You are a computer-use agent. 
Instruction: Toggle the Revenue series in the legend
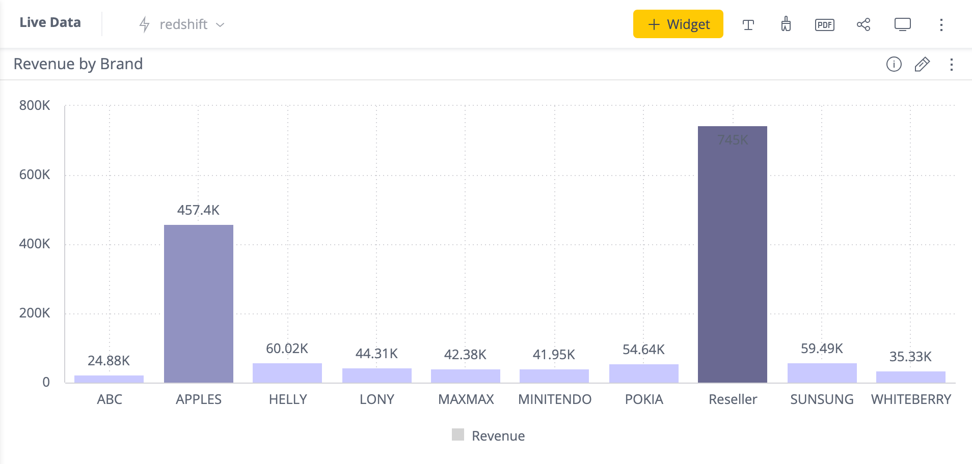pyautogui.click(x=498, y=436)
